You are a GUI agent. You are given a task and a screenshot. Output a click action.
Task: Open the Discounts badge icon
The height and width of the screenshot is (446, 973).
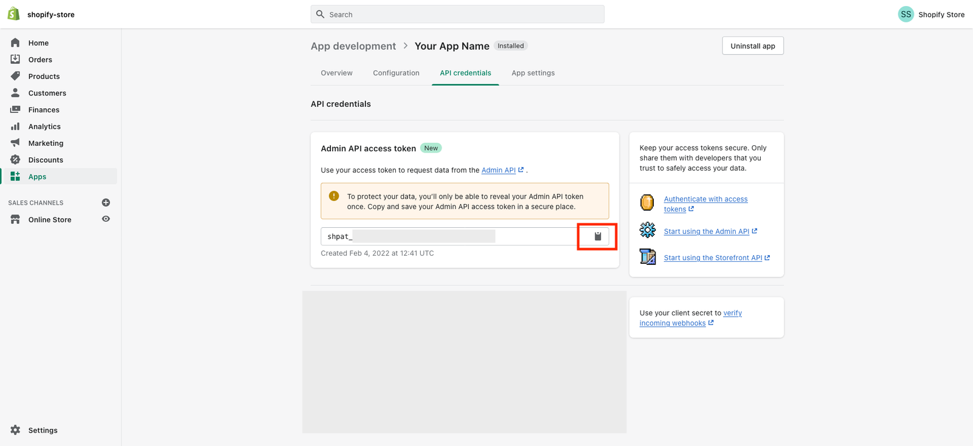pos(15,160)
